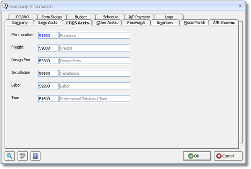Screen dimensions: 251x169
Task: Click the Design Fee account field 52300
Action: point(48,61)
